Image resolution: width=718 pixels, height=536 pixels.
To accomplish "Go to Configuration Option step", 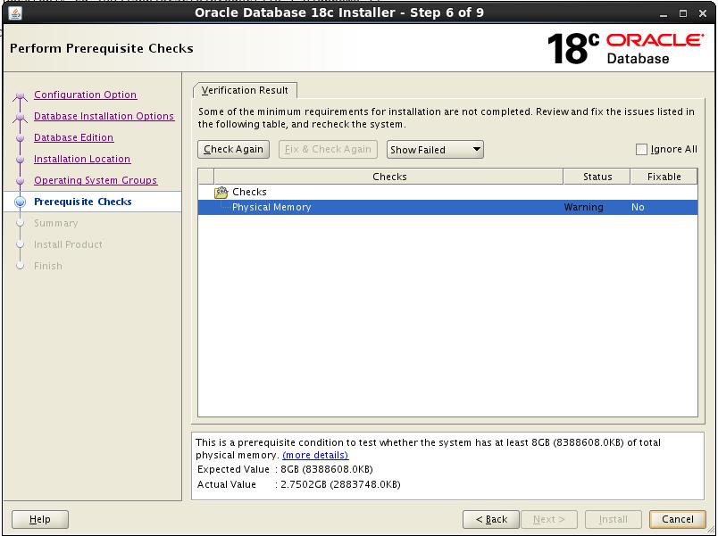I will point(85,95).
